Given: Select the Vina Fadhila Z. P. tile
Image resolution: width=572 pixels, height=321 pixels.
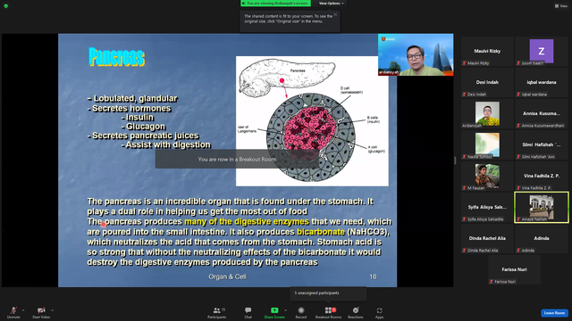Looking at the screenshot, I should pos(542,177).
